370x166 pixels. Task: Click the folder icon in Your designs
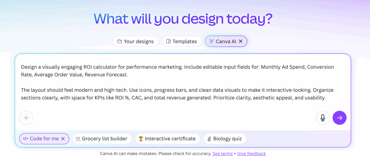tap(120, 41)
